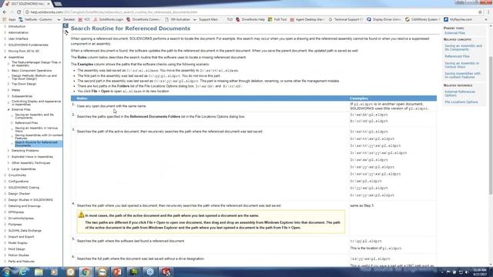493x277 pixels.
Task: Open the SolidWorks Login bookmark
Action: 109,19
